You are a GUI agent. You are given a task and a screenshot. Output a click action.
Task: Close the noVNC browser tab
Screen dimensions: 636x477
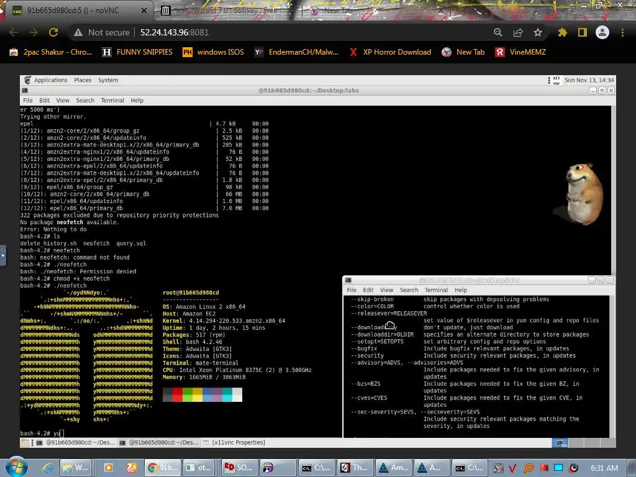point(143,11)
